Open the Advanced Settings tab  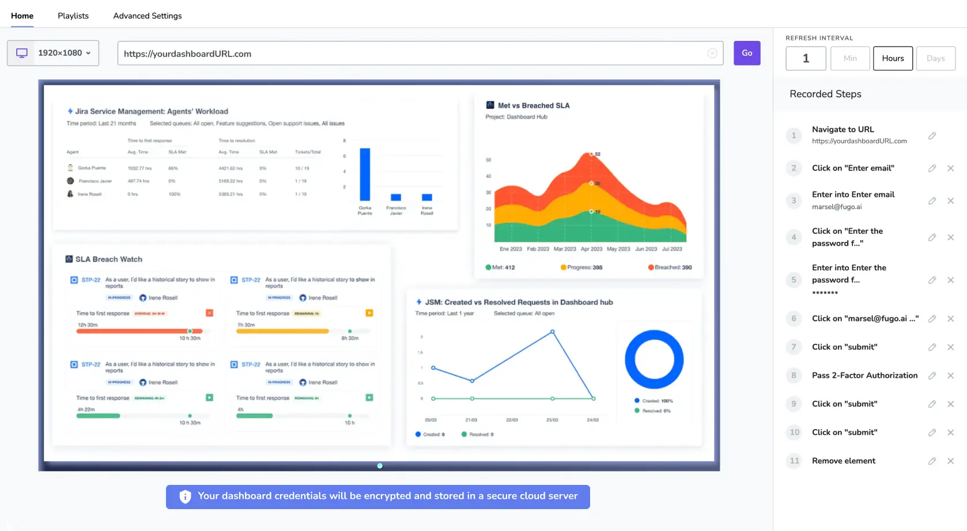148,16
